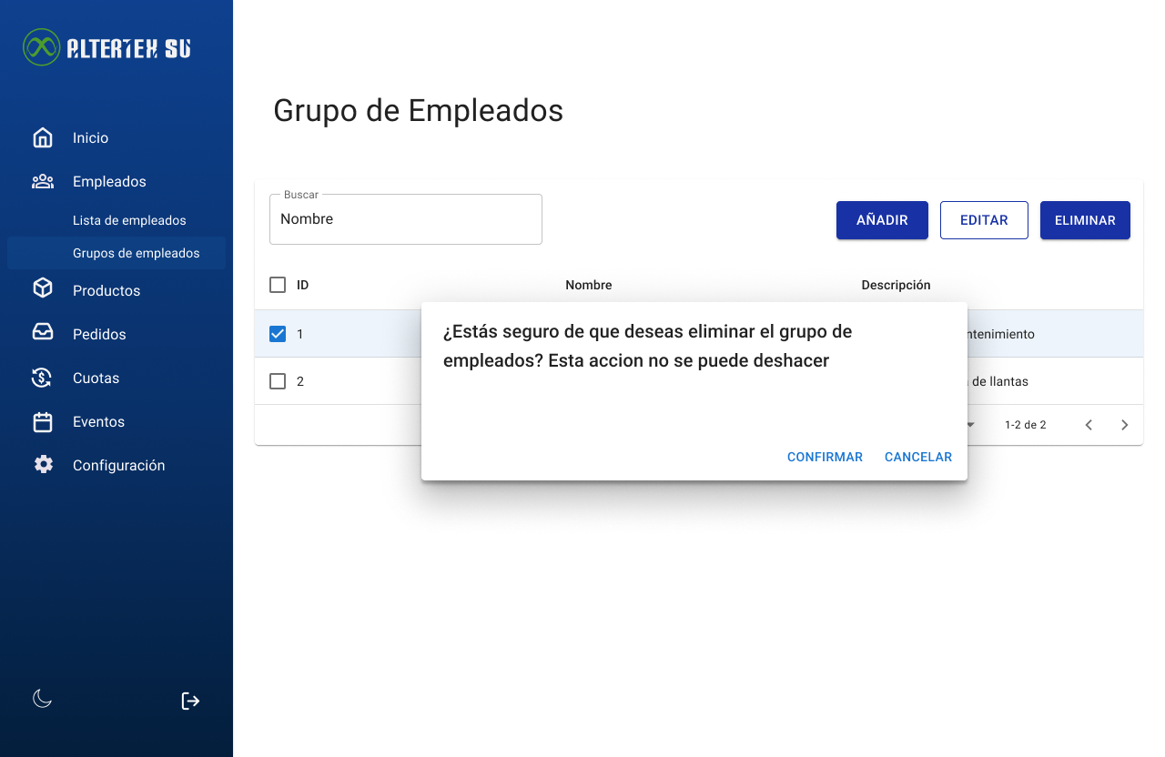This screenshot has width=1165, height=757.
Task: Toggle the select-all header checkbox
Action: (x=278, y=285)
